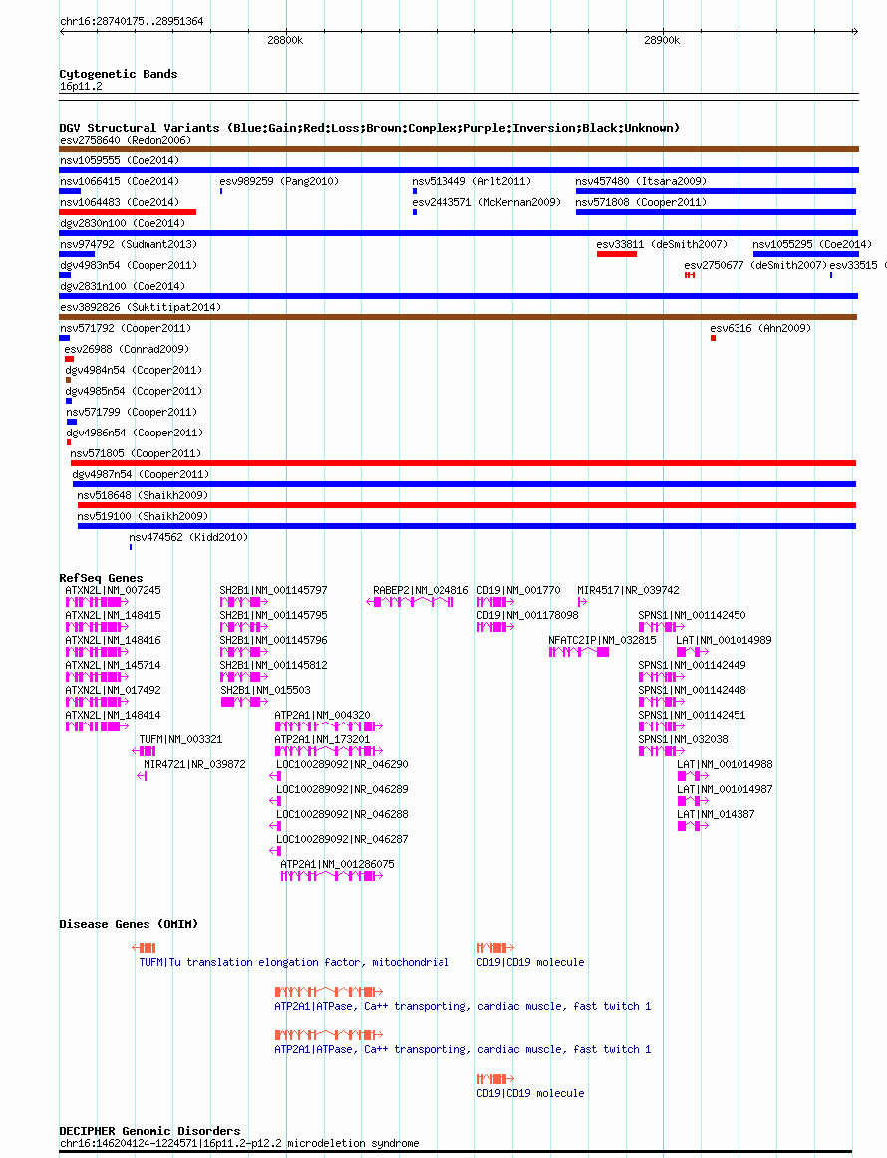Select nsv518648 (Shaikh2009) label
Viewport: 887px width, 1158px height.
[x=143, y=495]
